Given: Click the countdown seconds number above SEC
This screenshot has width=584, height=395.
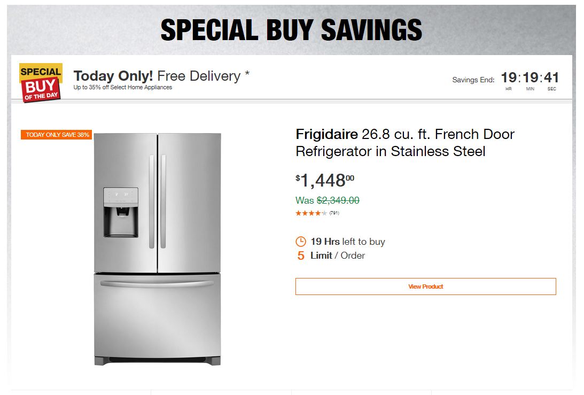Looking at the screenshot, I should [551, 78].
